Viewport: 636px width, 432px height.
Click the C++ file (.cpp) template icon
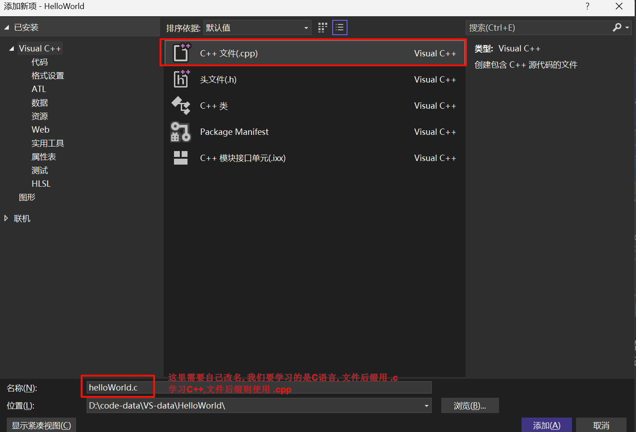pyautogui.click(x=181, y=53)
